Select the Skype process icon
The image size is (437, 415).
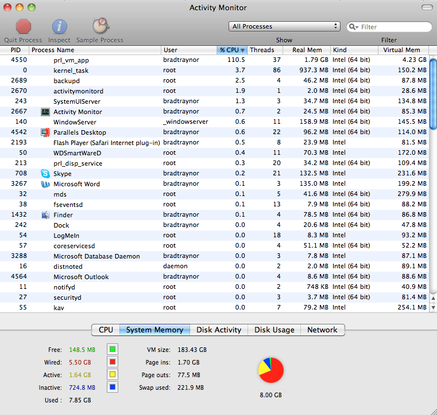[x=45, y=174]
